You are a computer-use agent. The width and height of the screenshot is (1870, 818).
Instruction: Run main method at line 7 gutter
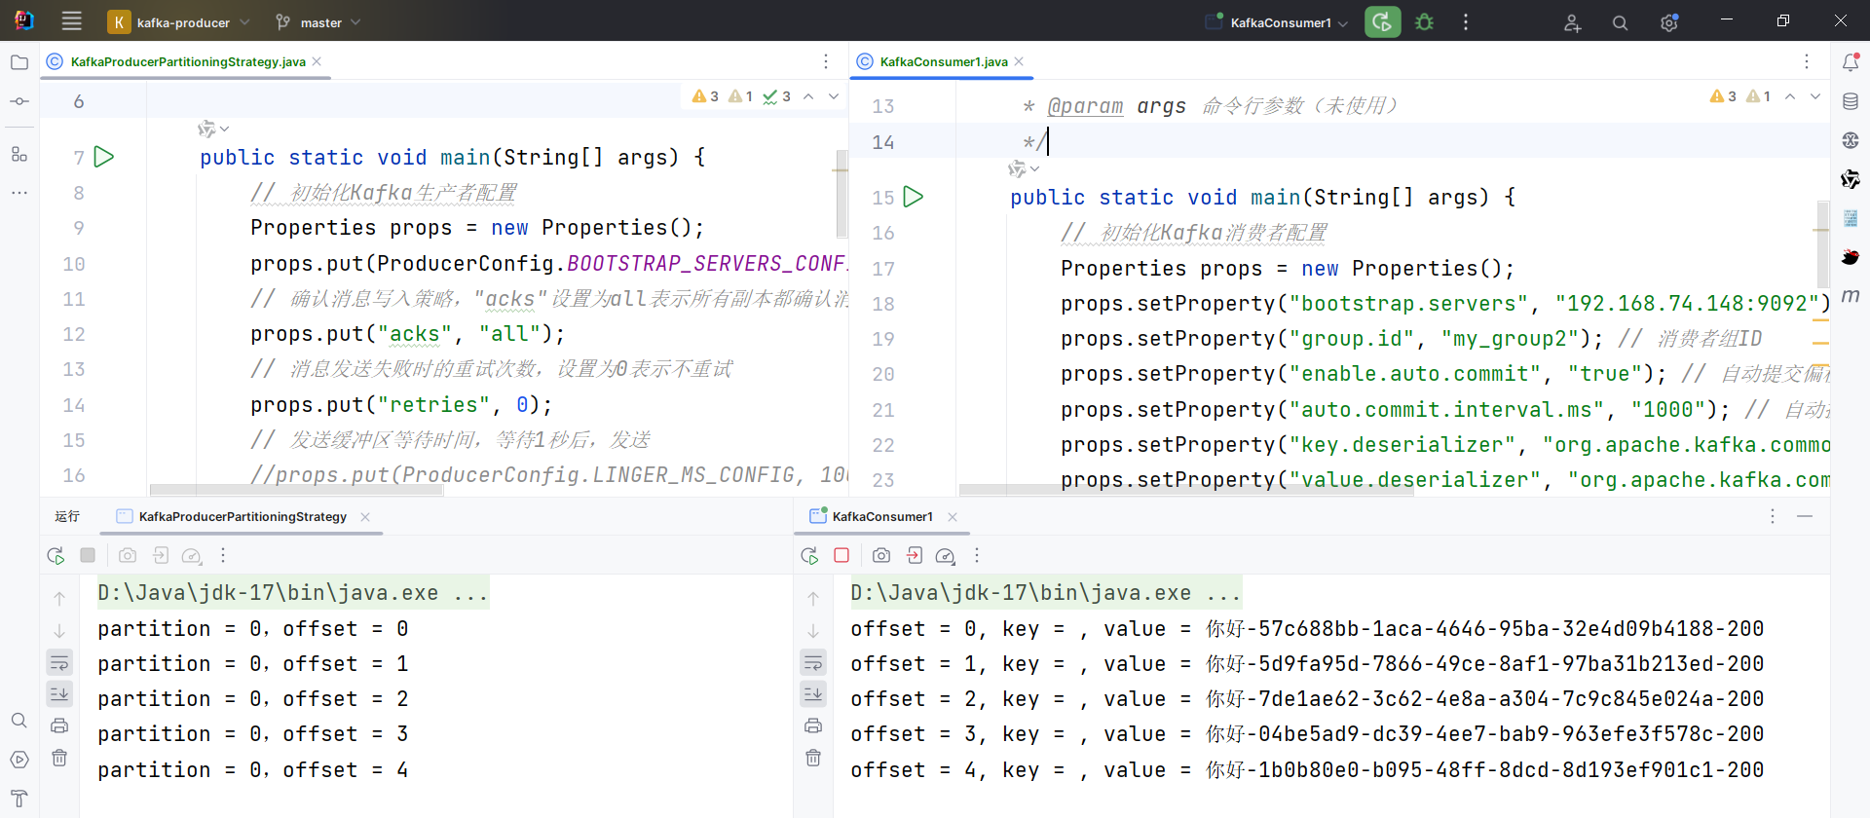tap(104, 157)
